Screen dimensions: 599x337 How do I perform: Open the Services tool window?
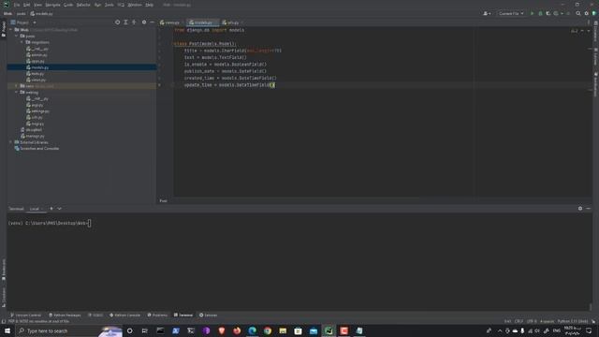pyautogui.click(x=208, y=315)
